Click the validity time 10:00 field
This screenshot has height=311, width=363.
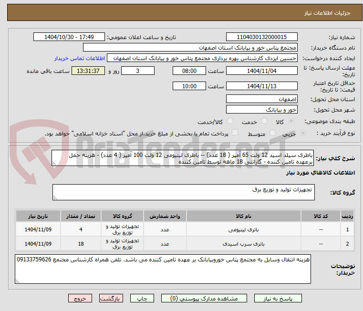pyautogui.click(x=189, y=86)
